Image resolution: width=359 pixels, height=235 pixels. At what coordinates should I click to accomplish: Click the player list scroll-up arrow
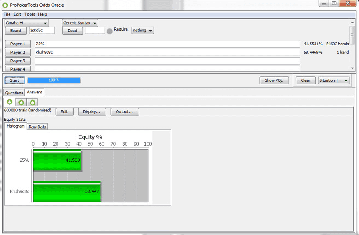click(352, 22)
